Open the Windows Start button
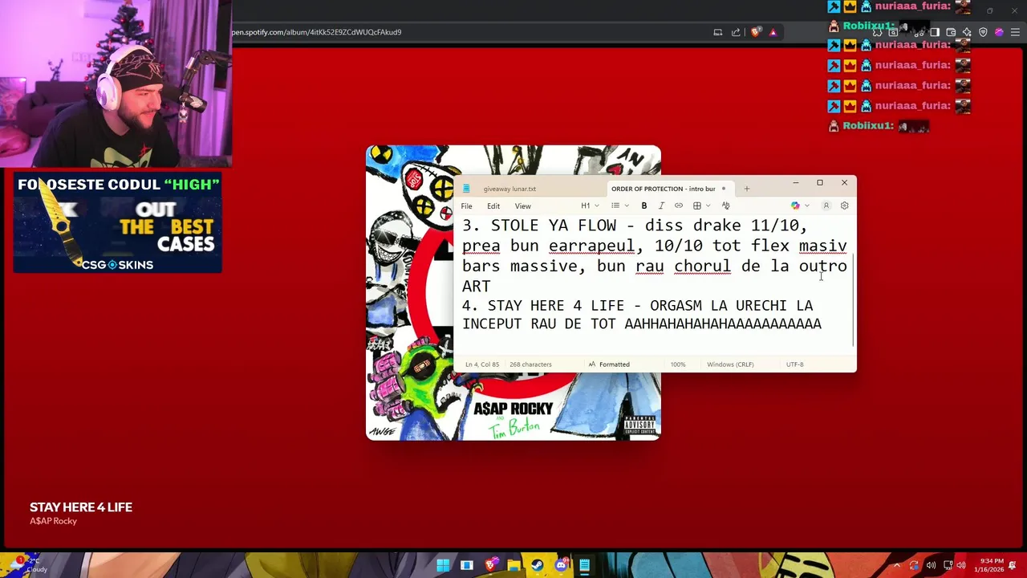This screenshot has height=578, width=1027. point(443,565)
